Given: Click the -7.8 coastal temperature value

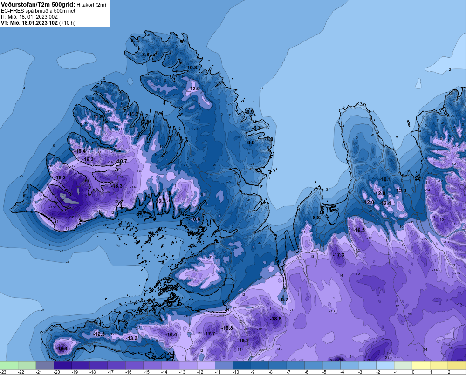Looking at the screenshot, I should pos(268,139).
